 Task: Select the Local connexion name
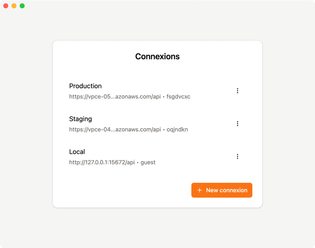click(x=77, y=151)
